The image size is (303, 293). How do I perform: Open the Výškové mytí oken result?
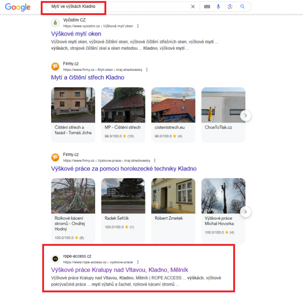point(76,34)
